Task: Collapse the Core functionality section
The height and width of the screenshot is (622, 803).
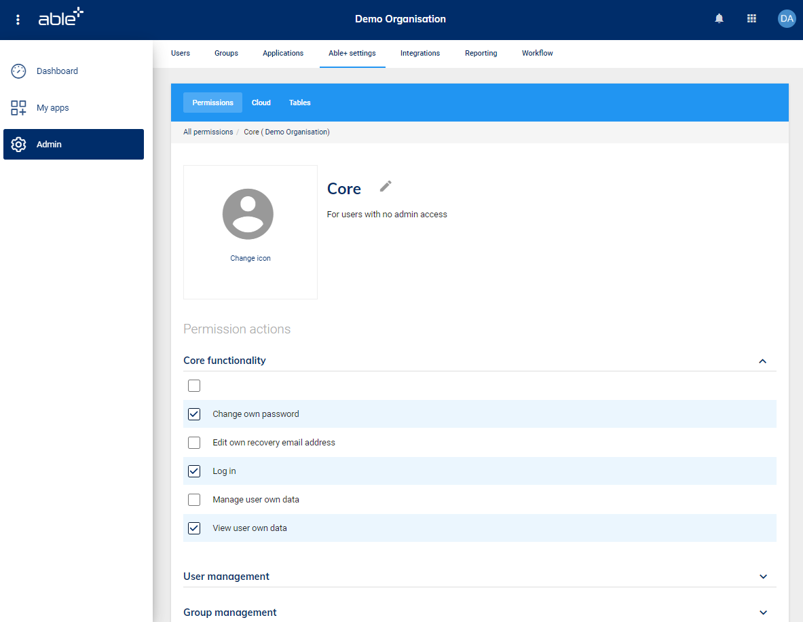Action: pos(762,361)
